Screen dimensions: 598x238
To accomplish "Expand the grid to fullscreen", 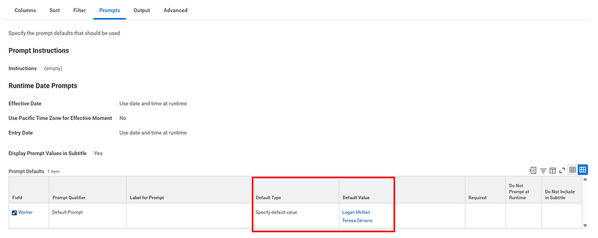I will coord(562,170).
